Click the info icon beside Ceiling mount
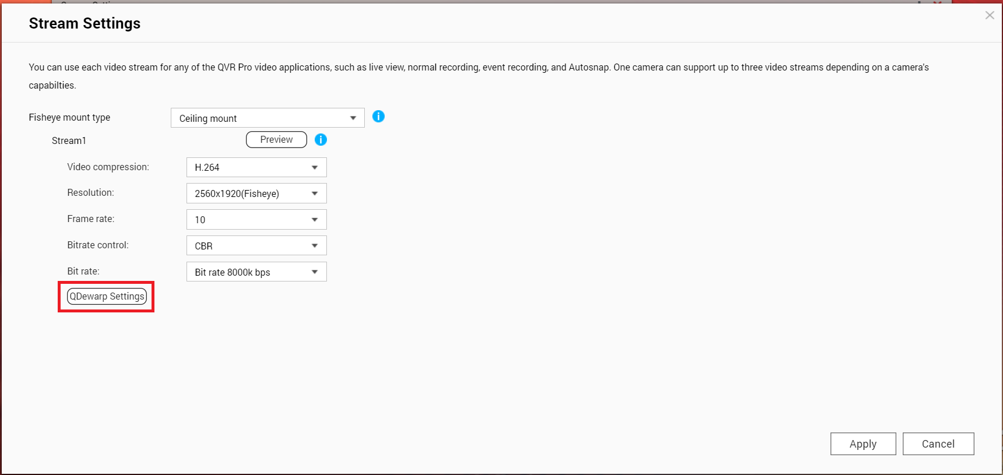 [378, 117]
